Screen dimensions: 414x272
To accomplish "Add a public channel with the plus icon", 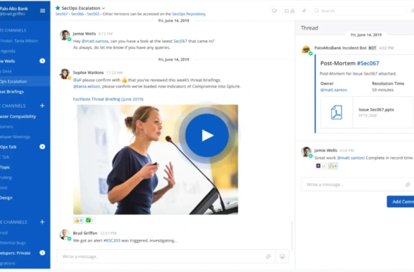I will tap(42, 106).
